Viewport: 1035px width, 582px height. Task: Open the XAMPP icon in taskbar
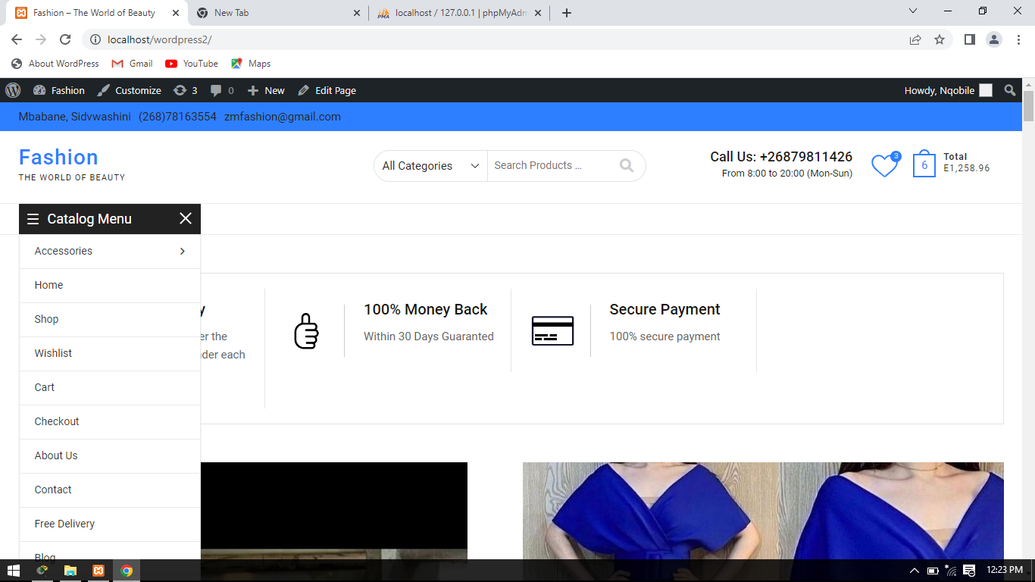coord(98,571)
